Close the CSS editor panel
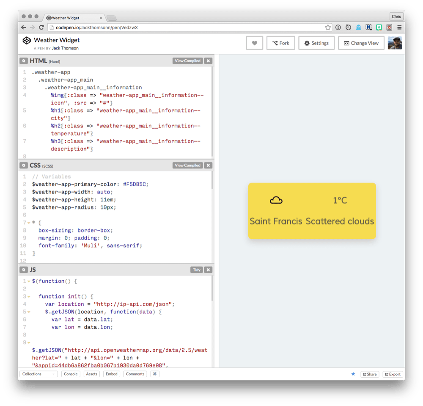 (208, 165)
